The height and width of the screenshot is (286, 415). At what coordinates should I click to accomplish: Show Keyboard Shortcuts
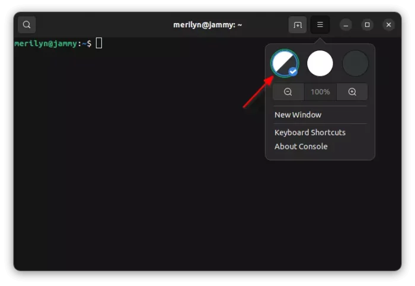[320, 132]
